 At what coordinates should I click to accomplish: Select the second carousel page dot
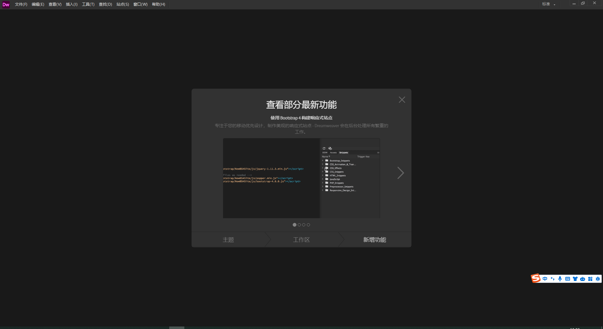pos(299,225)
